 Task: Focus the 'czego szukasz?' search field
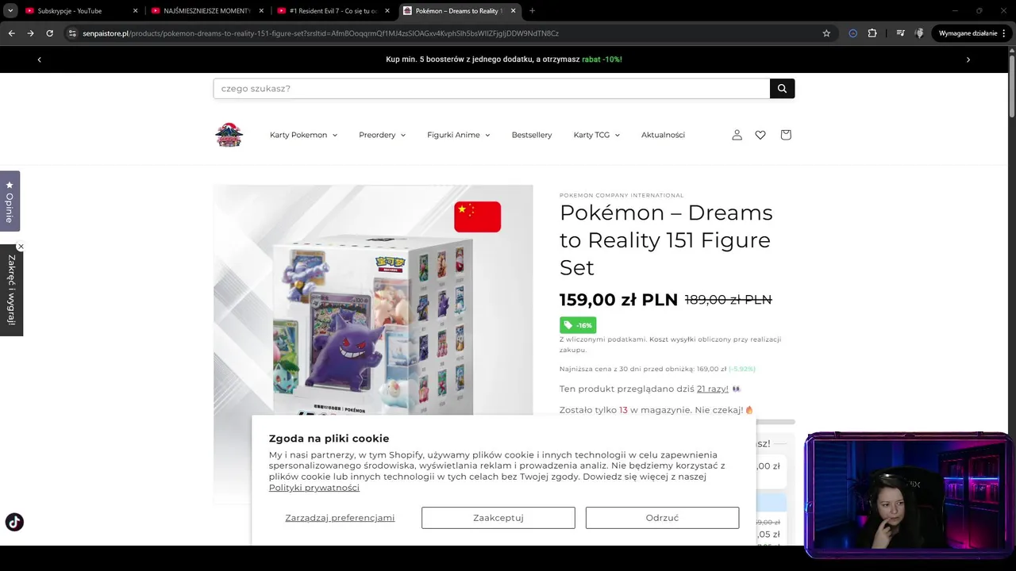pyautogui.click(x=491, y=89)
